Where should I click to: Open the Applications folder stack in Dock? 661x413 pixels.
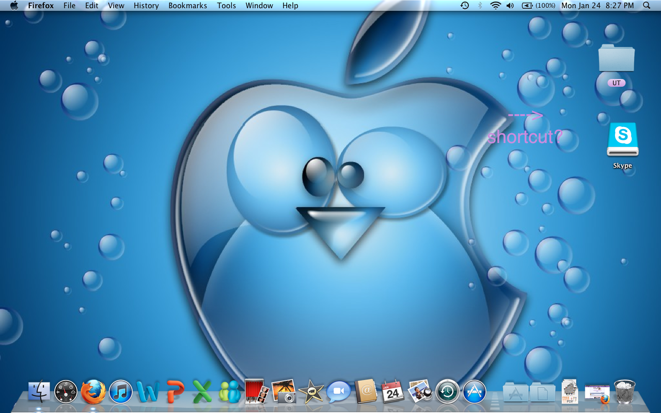515,393
